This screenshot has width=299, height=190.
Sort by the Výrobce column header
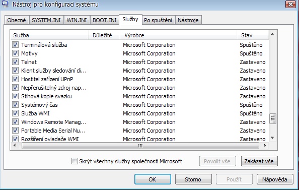point(178,35)
